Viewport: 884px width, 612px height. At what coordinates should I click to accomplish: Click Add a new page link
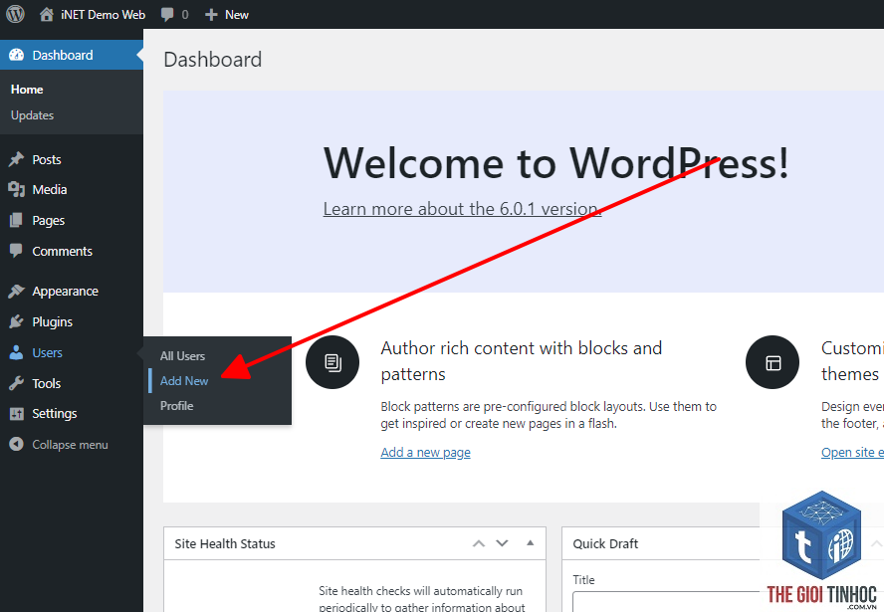pyautogui.click(x=426, y=453)
